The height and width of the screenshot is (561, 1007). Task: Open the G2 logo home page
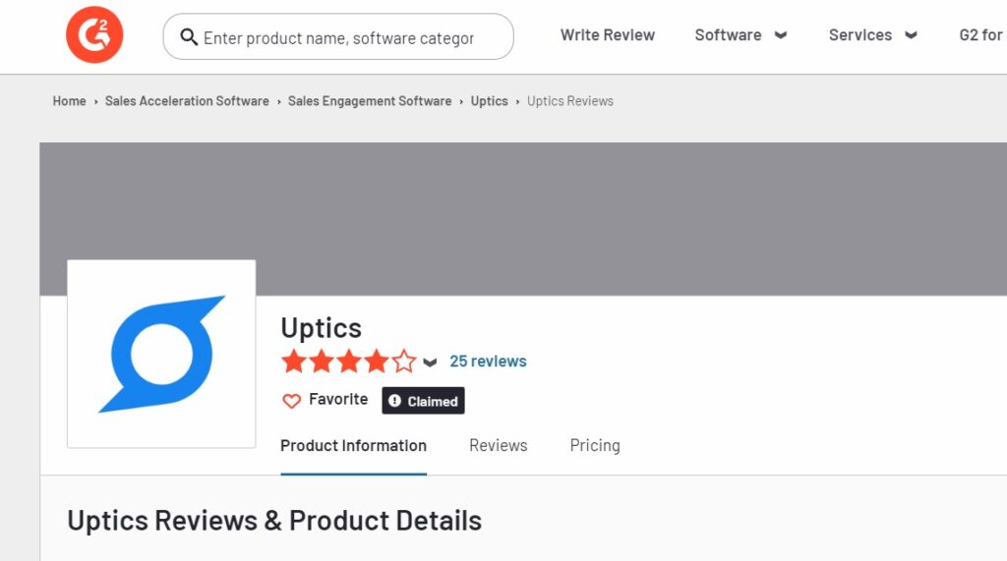[94, 34]
